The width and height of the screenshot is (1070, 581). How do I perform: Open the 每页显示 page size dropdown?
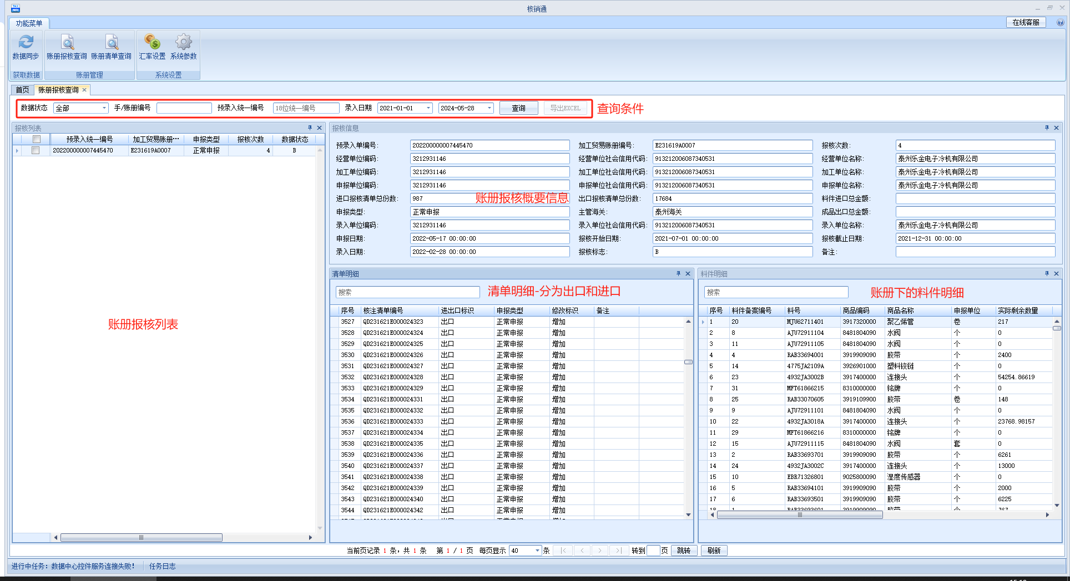[x=537, y=551]
